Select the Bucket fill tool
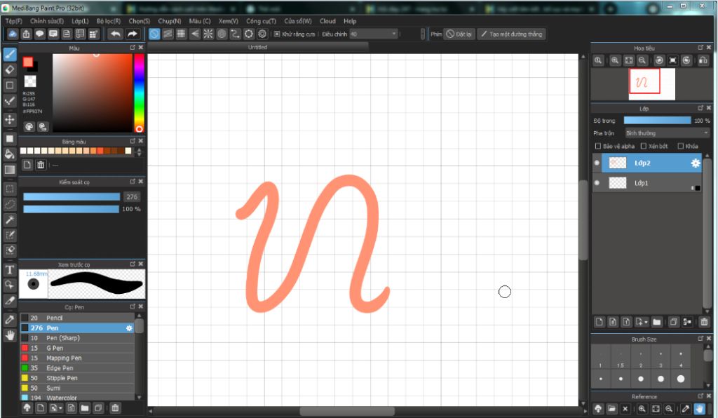Viewport: 718px width, 418px height. point(10,154)
